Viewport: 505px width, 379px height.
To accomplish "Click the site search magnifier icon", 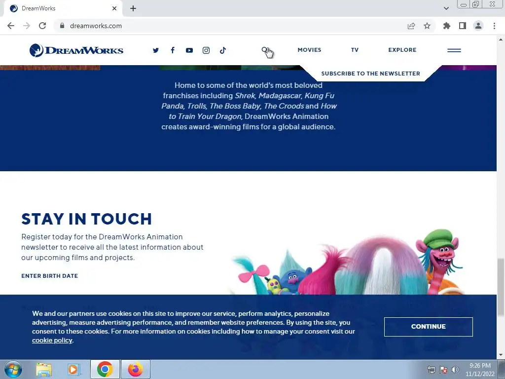I will (x=265, y=50).
